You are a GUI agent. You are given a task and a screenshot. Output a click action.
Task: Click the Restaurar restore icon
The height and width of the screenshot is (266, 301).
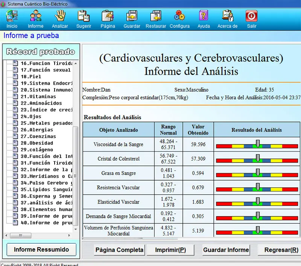pyautogui.click(x=156, y=17)
